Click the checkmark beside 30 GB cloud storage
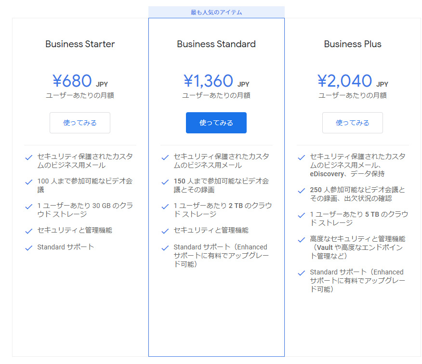422x364 pixels. click(x=29, y=207)
